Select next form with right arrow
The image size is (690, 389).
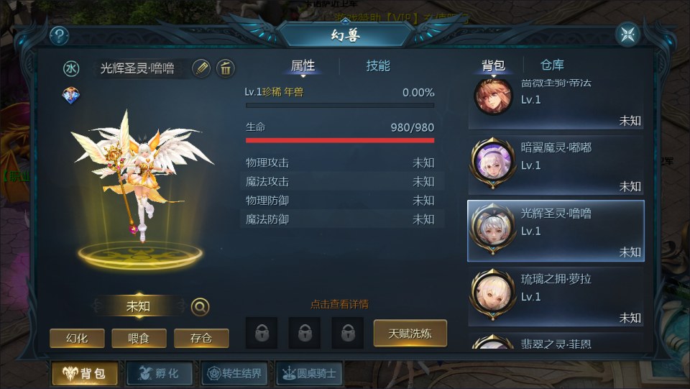tap(180, 306)
